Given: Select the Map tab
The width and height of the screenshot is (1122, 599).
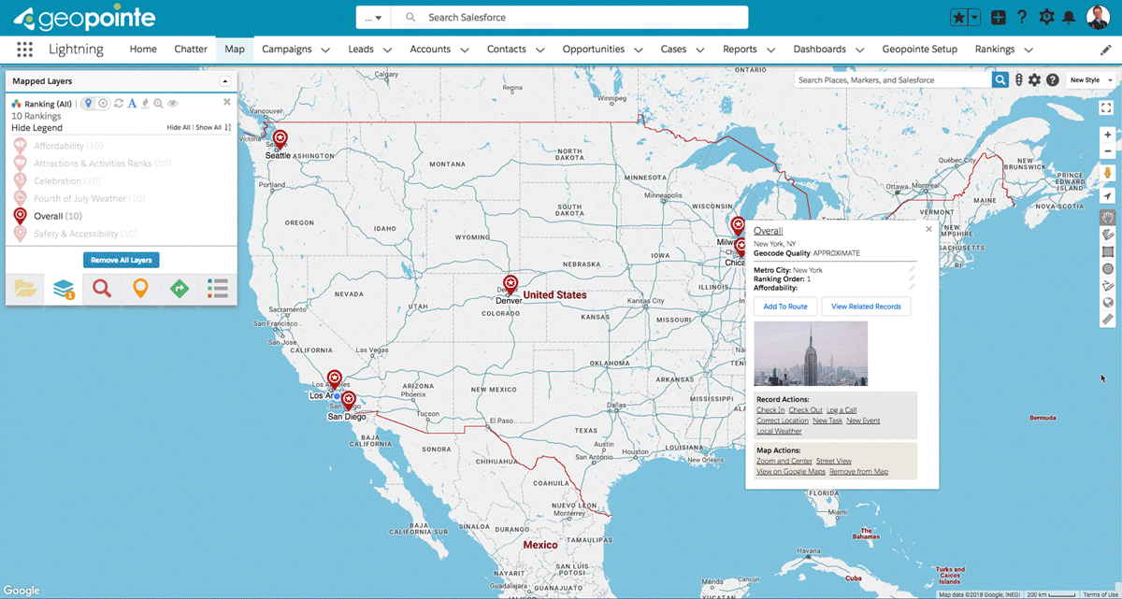Looking at the screenshot, I should click(235, 50).
